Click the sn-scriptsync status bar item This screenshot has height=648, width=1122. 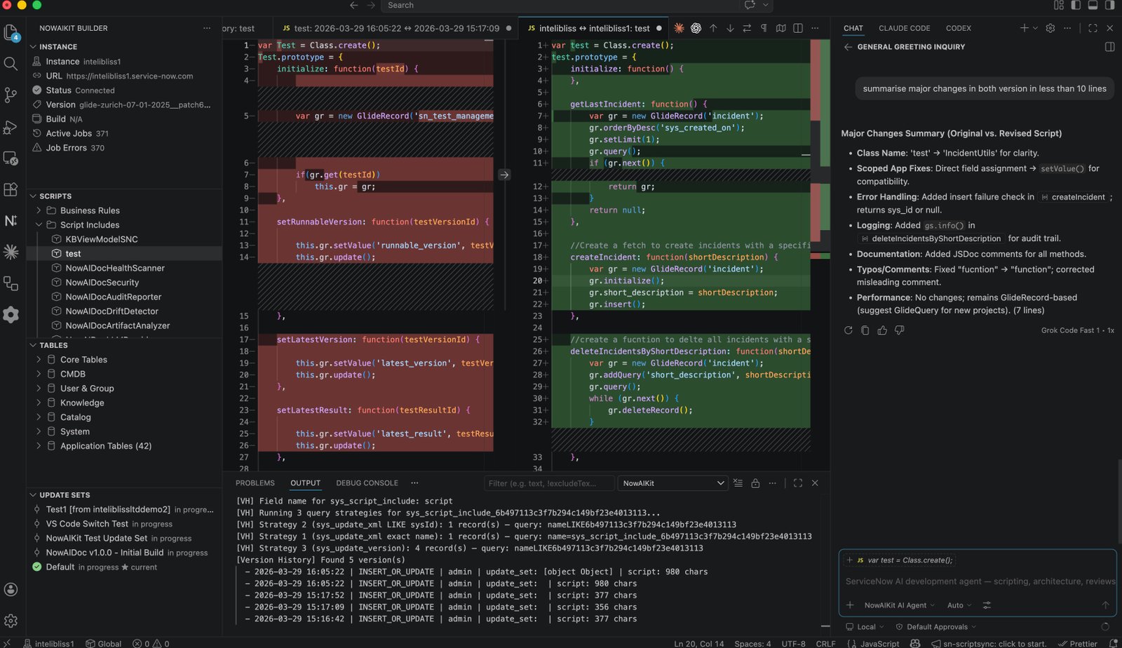[989, 643]
